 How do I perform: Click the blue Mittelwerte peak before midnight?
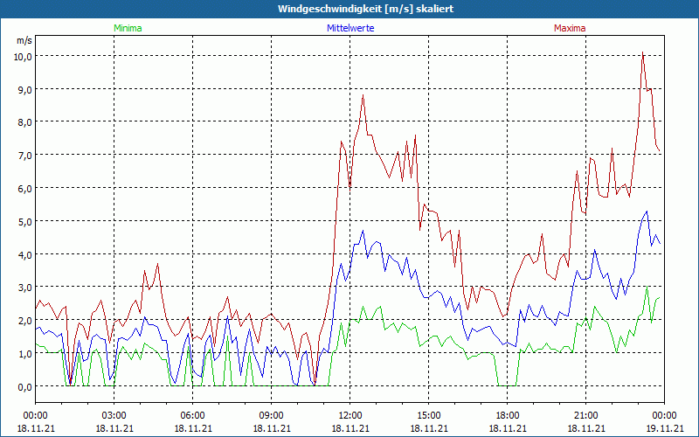coord(647,211)
